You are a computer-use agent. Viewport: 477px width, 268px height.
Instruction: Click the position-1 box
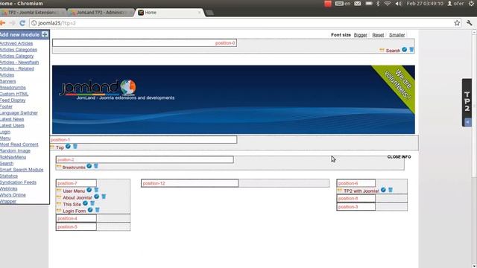(x=143, y=139)
